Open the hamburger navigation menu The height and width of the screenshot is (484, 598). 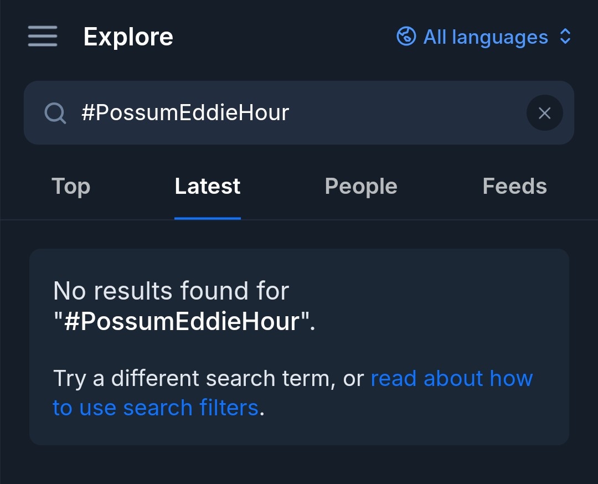(43, 37)
